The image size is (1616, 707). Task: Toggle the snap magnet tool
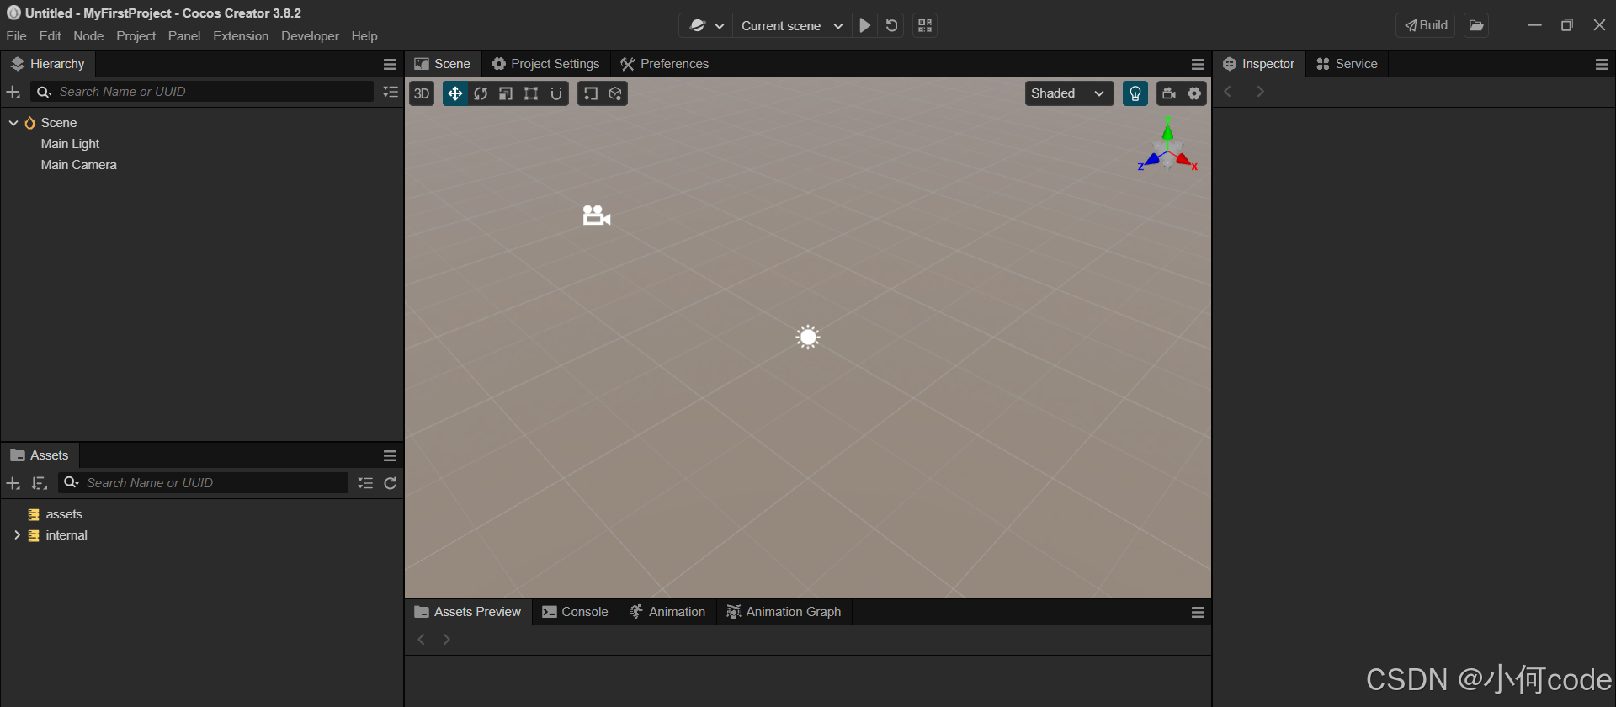[x=556, y=93]
